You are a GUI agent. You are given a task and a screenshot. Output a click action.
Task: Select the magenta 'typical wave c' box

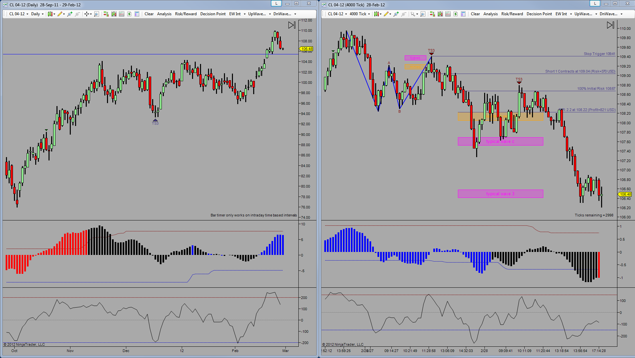500,142
